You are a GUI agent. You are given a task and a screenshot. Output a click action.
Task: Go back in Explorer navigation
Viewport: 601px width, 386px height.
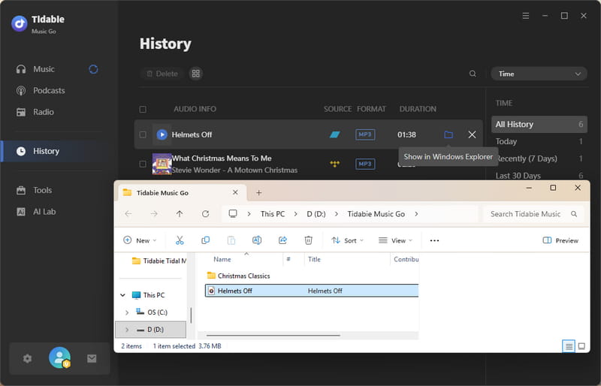128,214
